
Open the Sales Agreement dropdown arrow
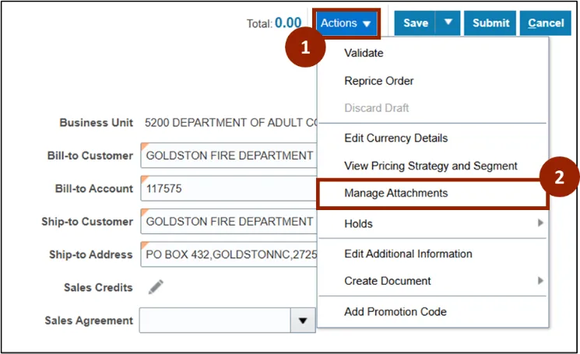tap(302, 321)
